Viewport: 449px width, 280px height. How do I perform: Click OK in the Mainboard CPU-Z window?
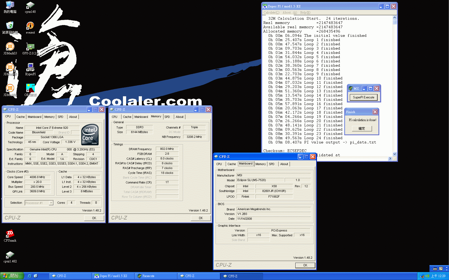pyautogui.click(x=305, y=265)
